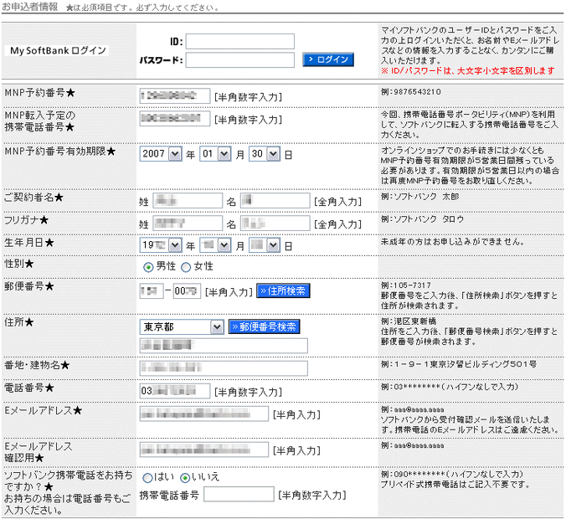The image size is (566, 519).
Task: Click the MNP転入予定の携帯電話番号 field
Action: [x=175, y=118]
